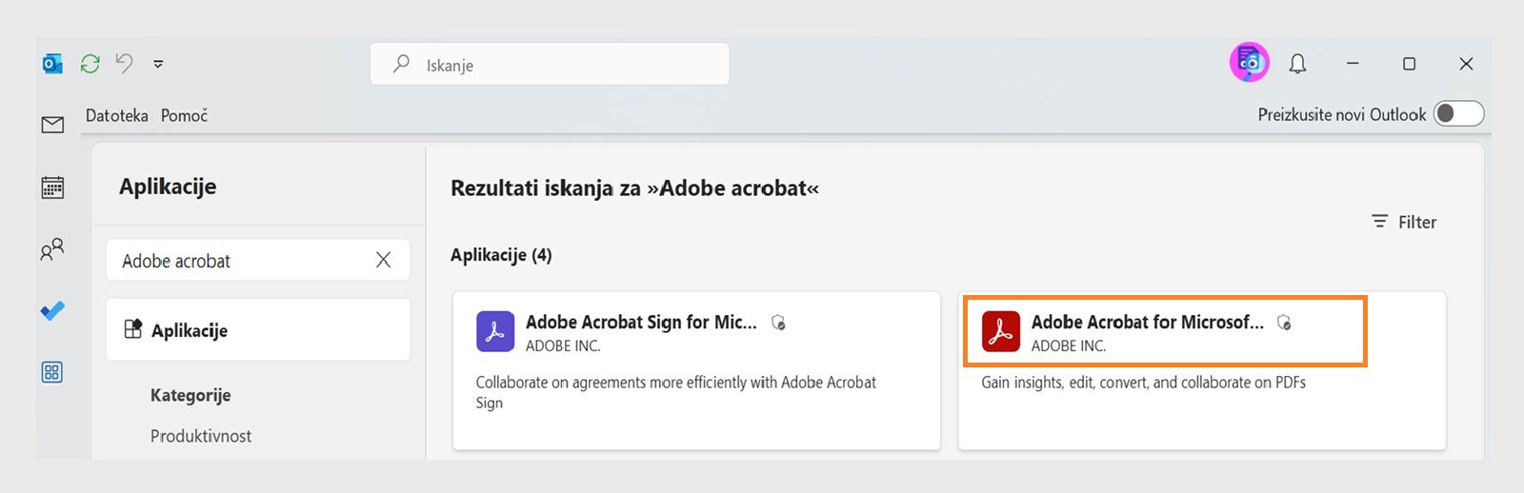This screenshot has height=493, width=1524.
Task: Expand the quick access toolbar dropdown
Action: (x=158, y=64)
